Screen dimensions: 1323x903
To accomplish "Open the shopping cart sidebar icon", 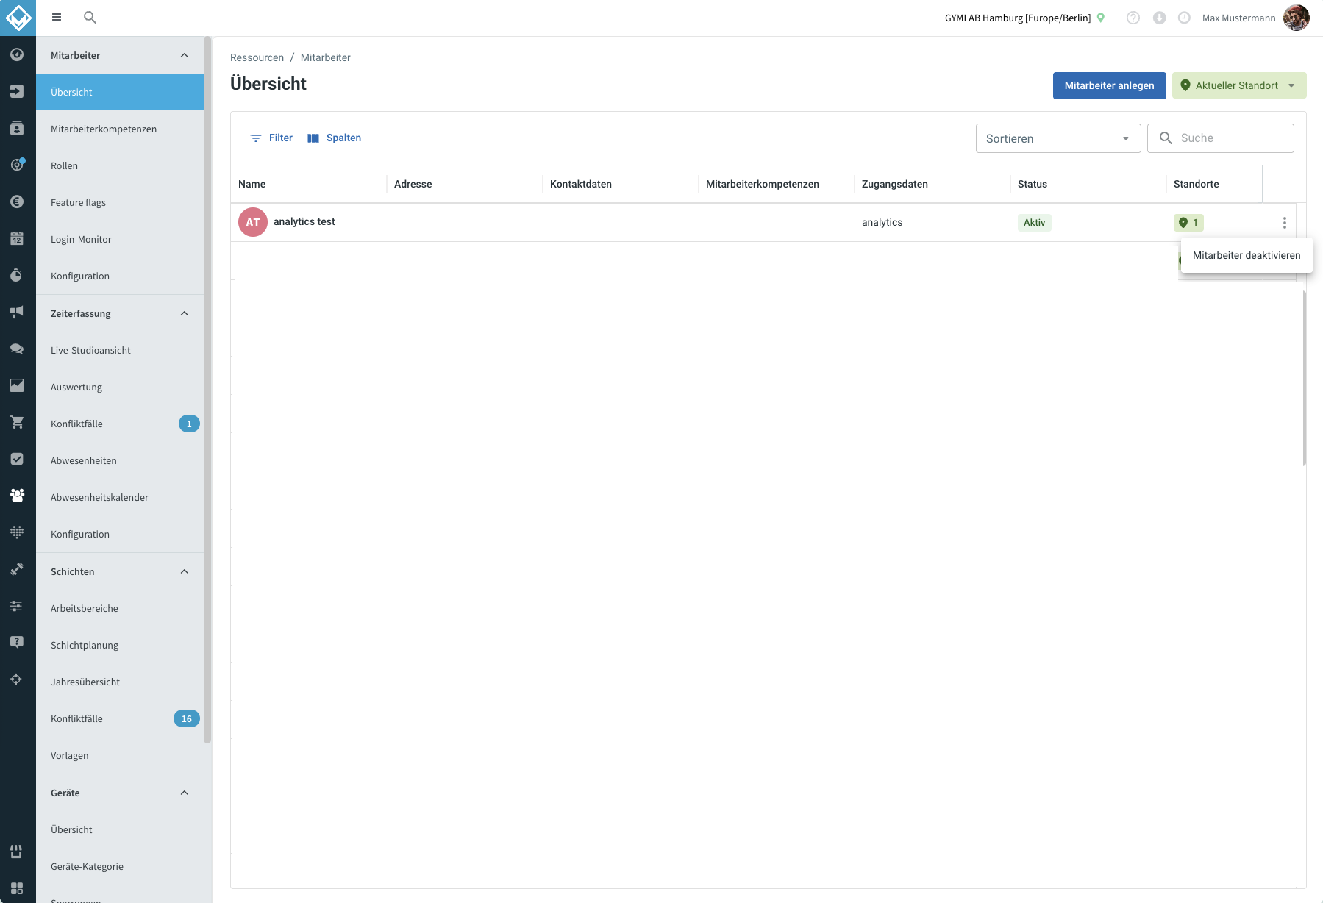I will point(17,422).
